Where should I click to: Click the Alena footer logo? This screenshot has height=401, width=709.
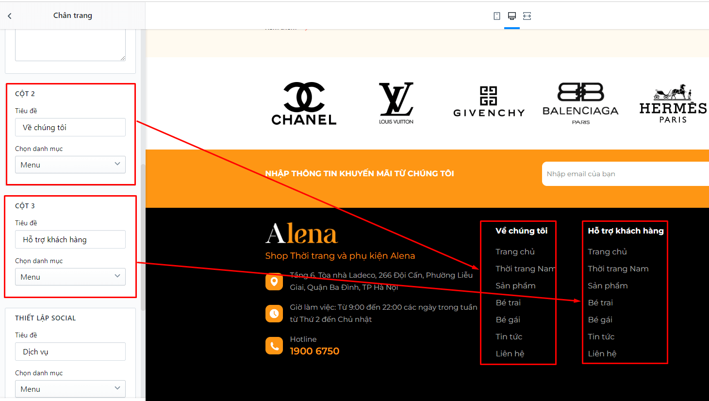(x=301, y=234)
